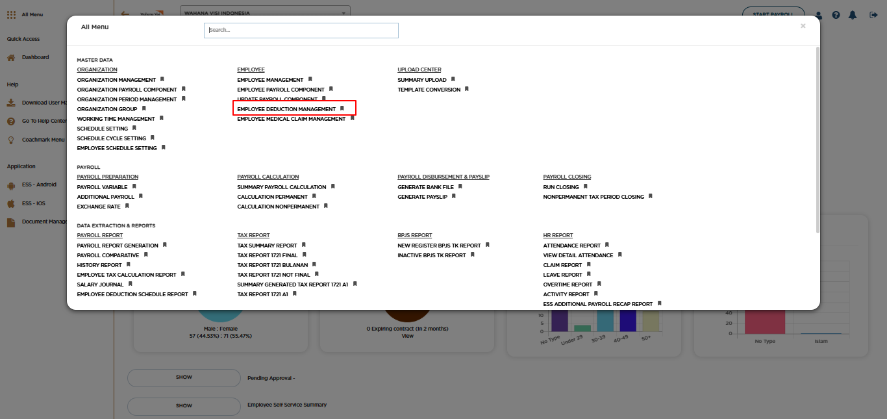The image size is (887, 419).
Task: Click the Dashboard home icon
Action: coord(11,57)
